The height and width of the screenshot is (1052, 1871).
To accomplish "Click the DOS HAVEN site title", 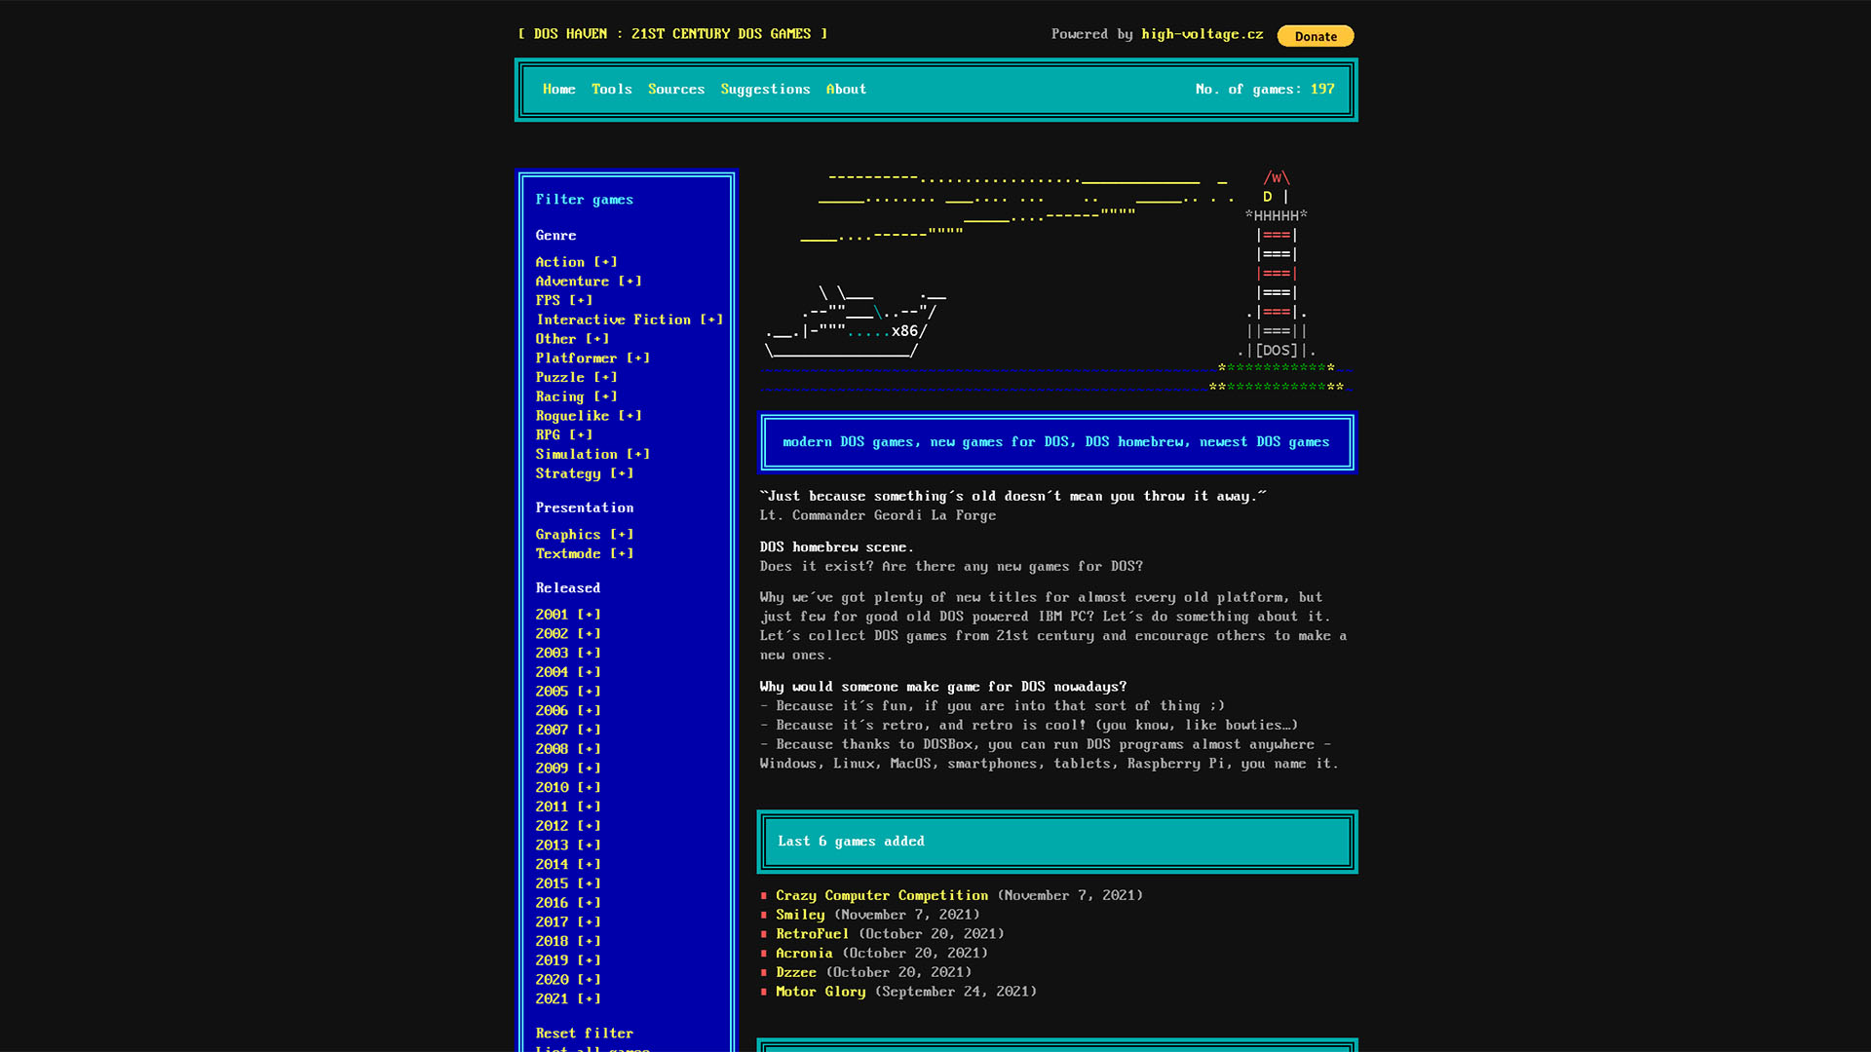I will pos(672,34).
